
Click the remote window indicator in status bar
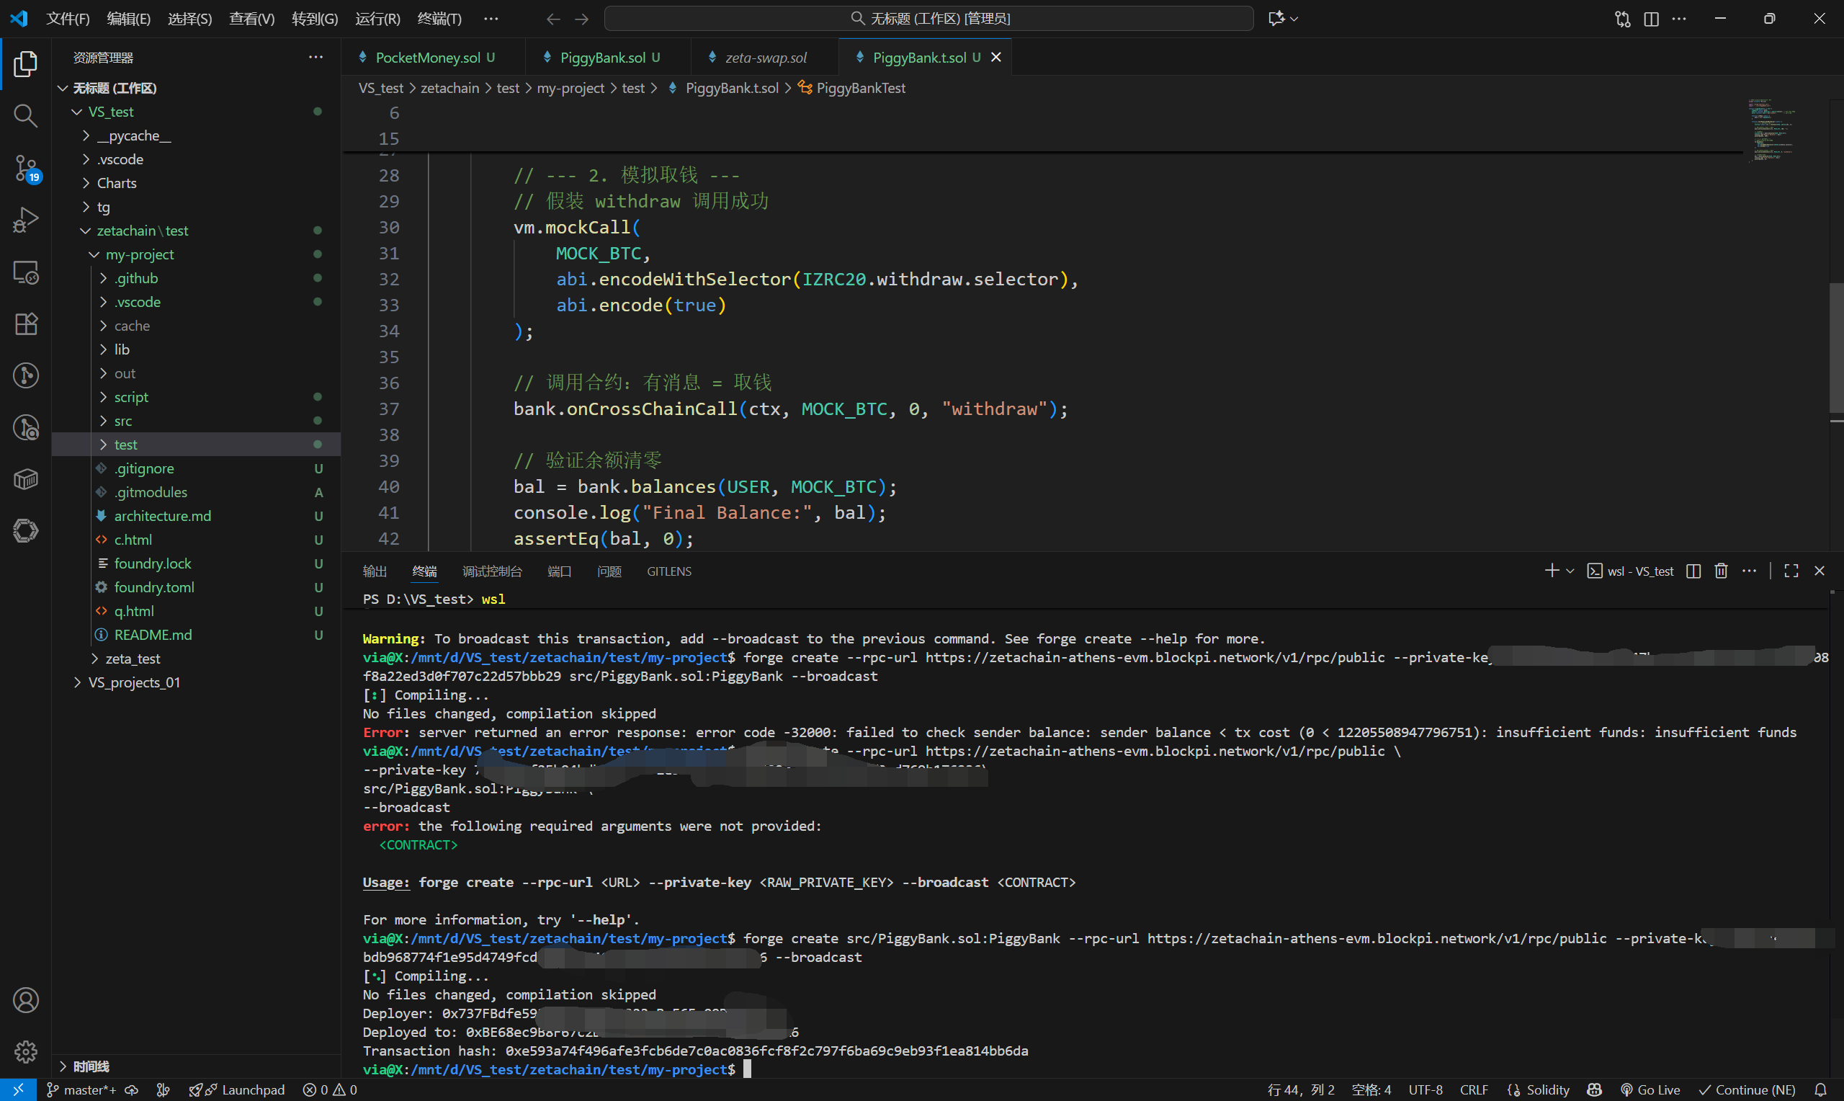click(x=18, y=1089)
